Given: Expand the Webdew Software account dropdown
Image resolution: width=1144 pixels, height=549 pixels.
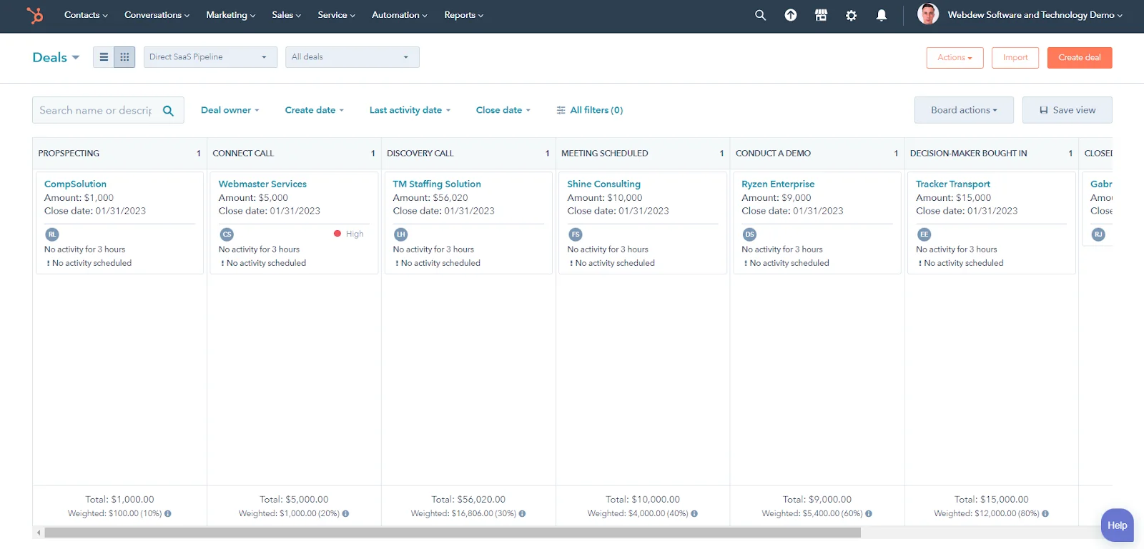Looking at the screenshot, I should 1035,15.
